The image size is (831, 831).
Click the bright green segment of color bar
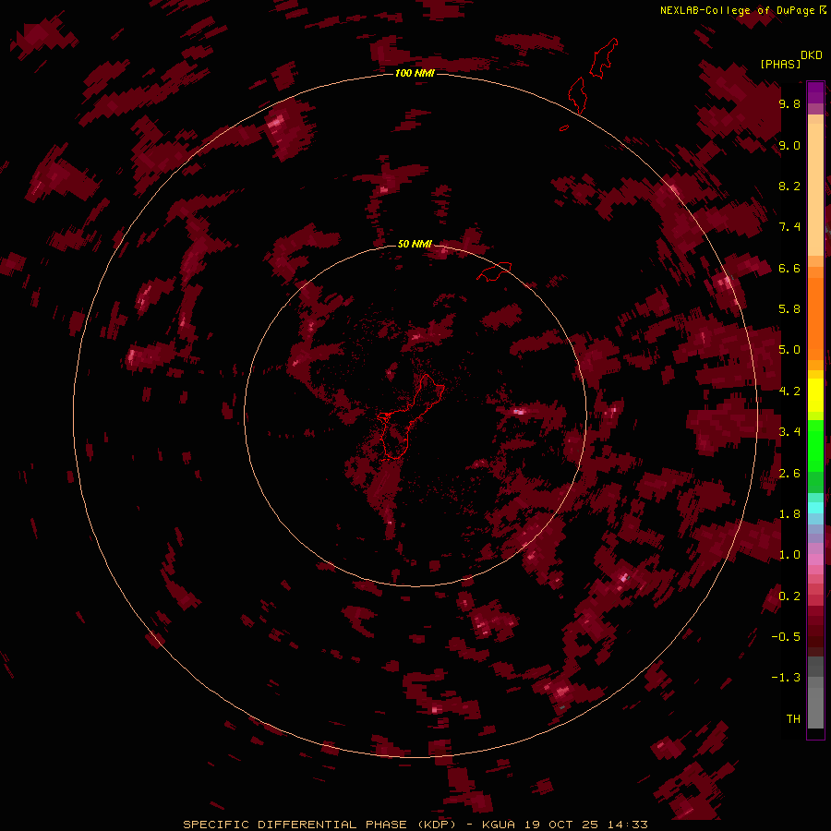(x=815, y=445)
